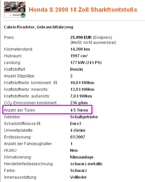Click the info icon beside Kraftstoffverbr. kombiniert

click(55, 82)
